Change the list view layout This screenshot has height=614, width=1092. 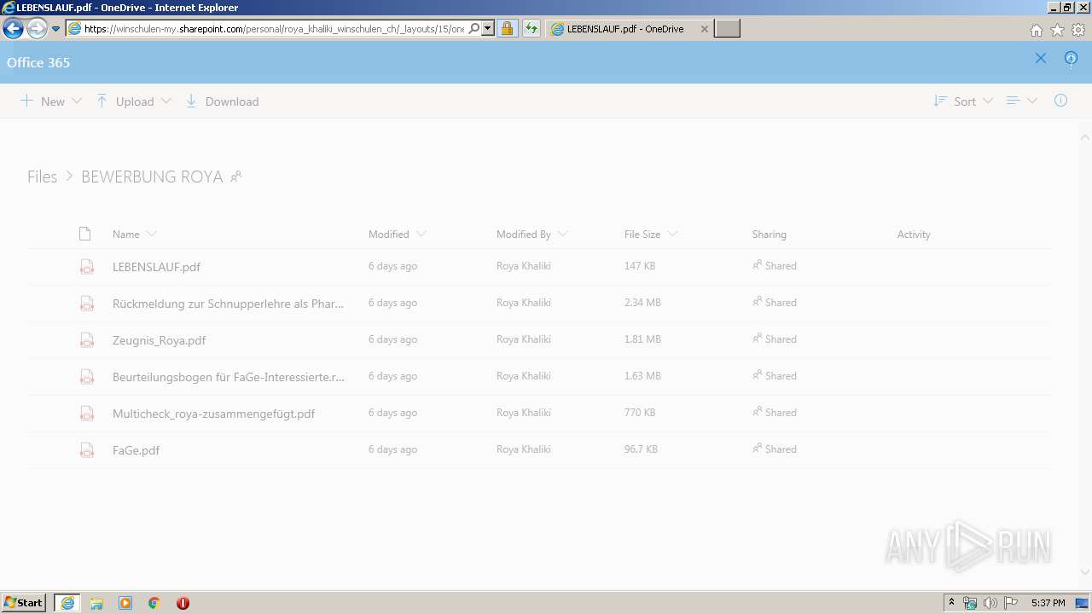1021,101
